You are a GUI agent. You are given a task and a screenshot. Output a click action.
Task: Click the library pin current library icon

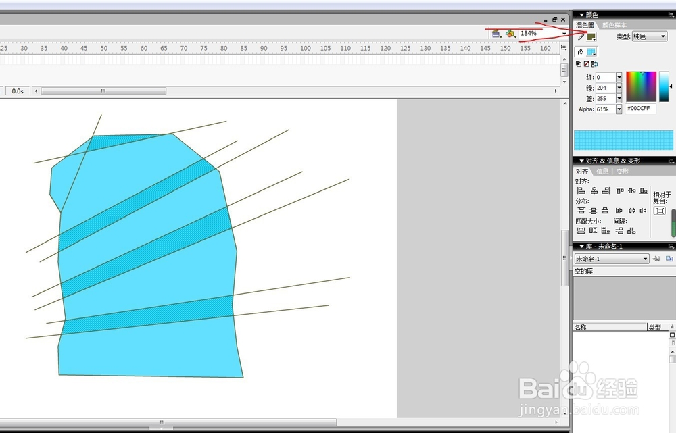tap(656, 259)
